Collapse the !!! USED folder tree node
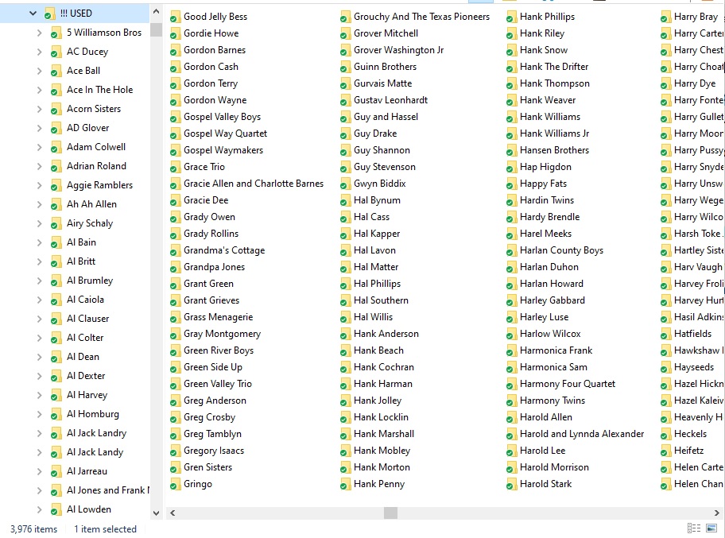Viewport: 725px width, 538px height. [33, 14]
